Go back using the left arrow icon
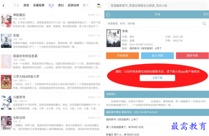 tap(4, 6)
